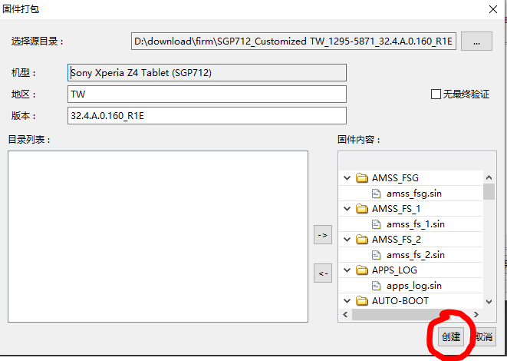This screenshot has height=361, width=507.
Task: Click the AMSS_FS_1 folder icon
Action: pos(362,209)
